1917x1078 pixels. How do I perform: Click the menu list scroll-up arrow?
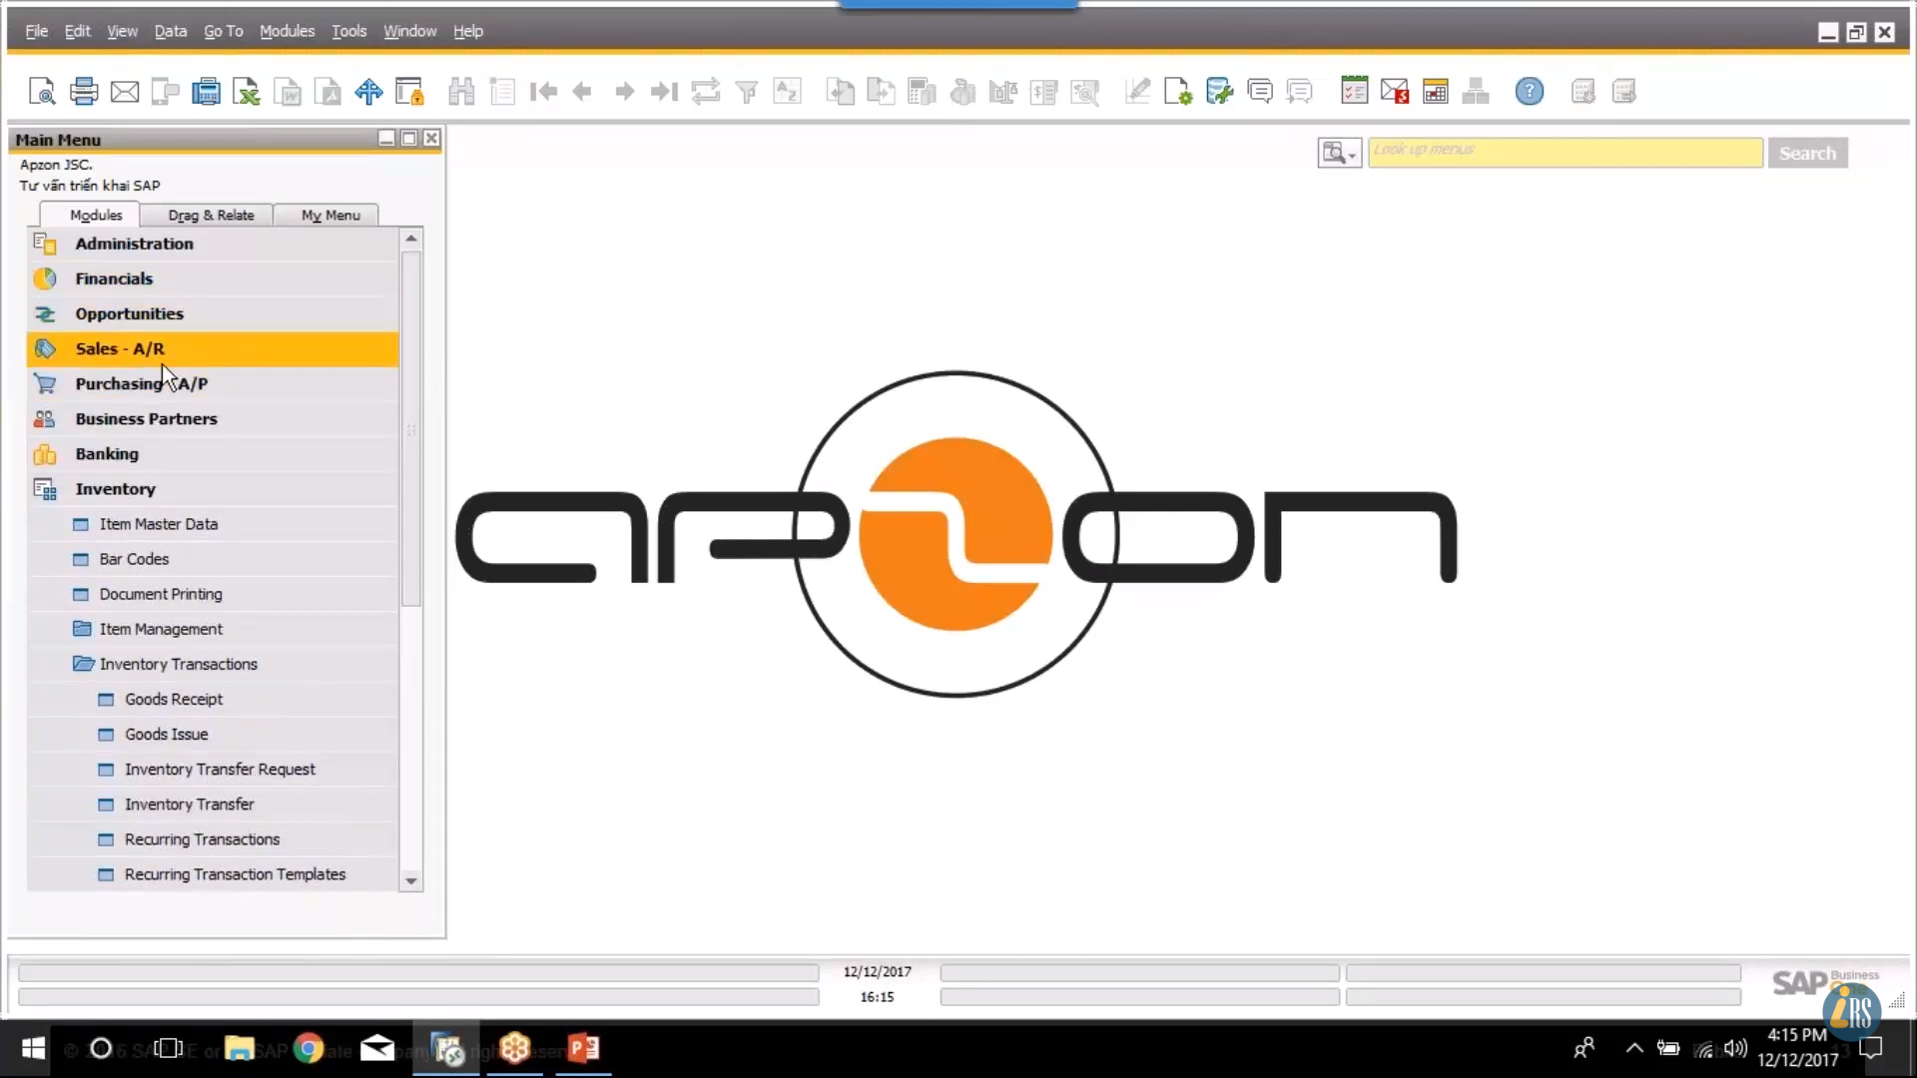tap(410, 239)
